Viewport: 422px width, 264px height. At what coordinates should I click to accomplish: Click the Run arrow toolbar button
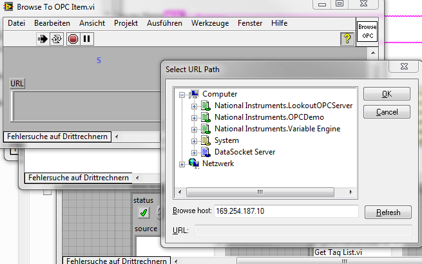[x=43, y=39]
